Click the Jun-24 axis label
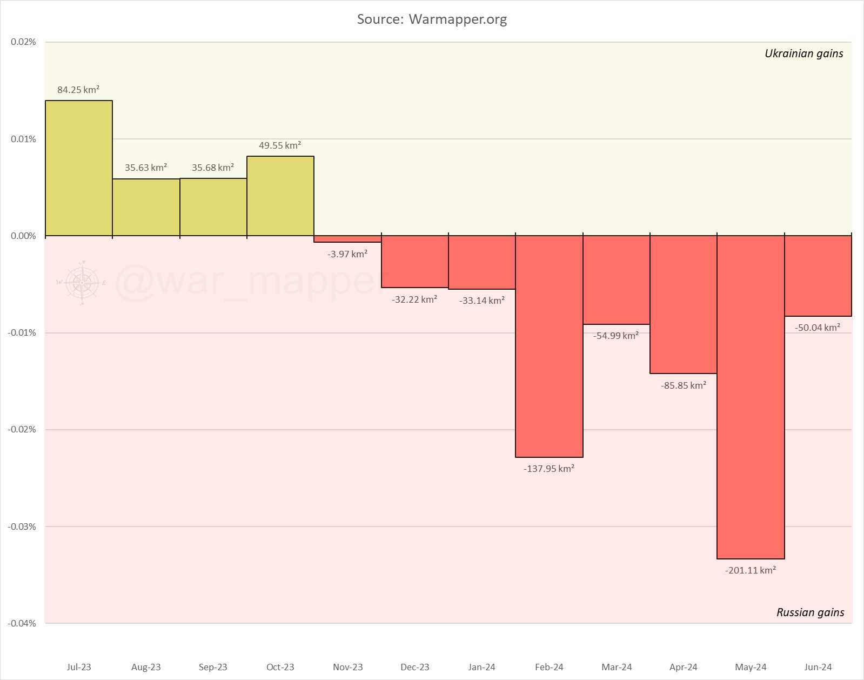 pos(818,666)
